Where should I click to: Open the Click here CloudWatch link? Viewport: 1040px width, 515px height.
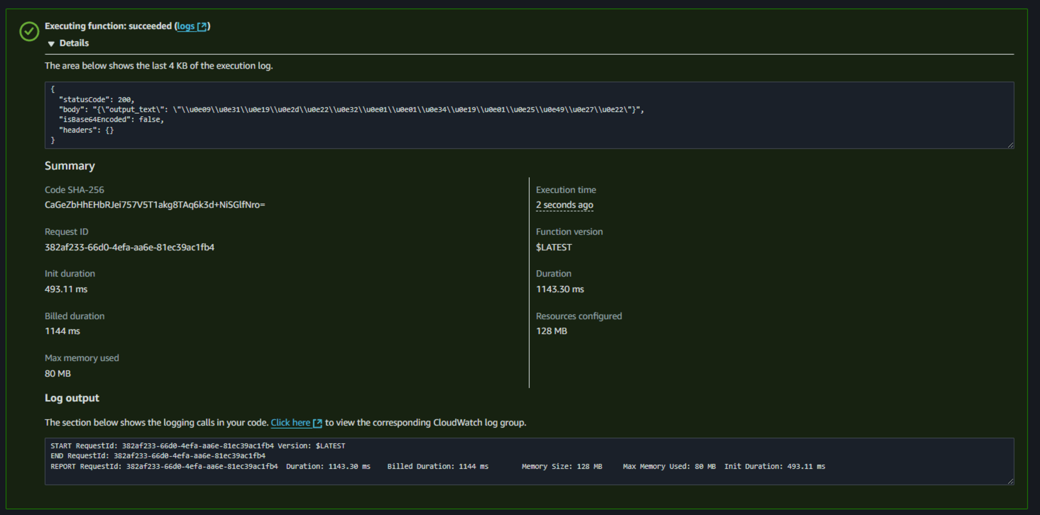click(x=290, y=422)
